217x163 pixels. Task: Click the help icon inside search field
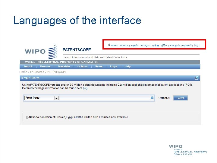coord(152,98)
